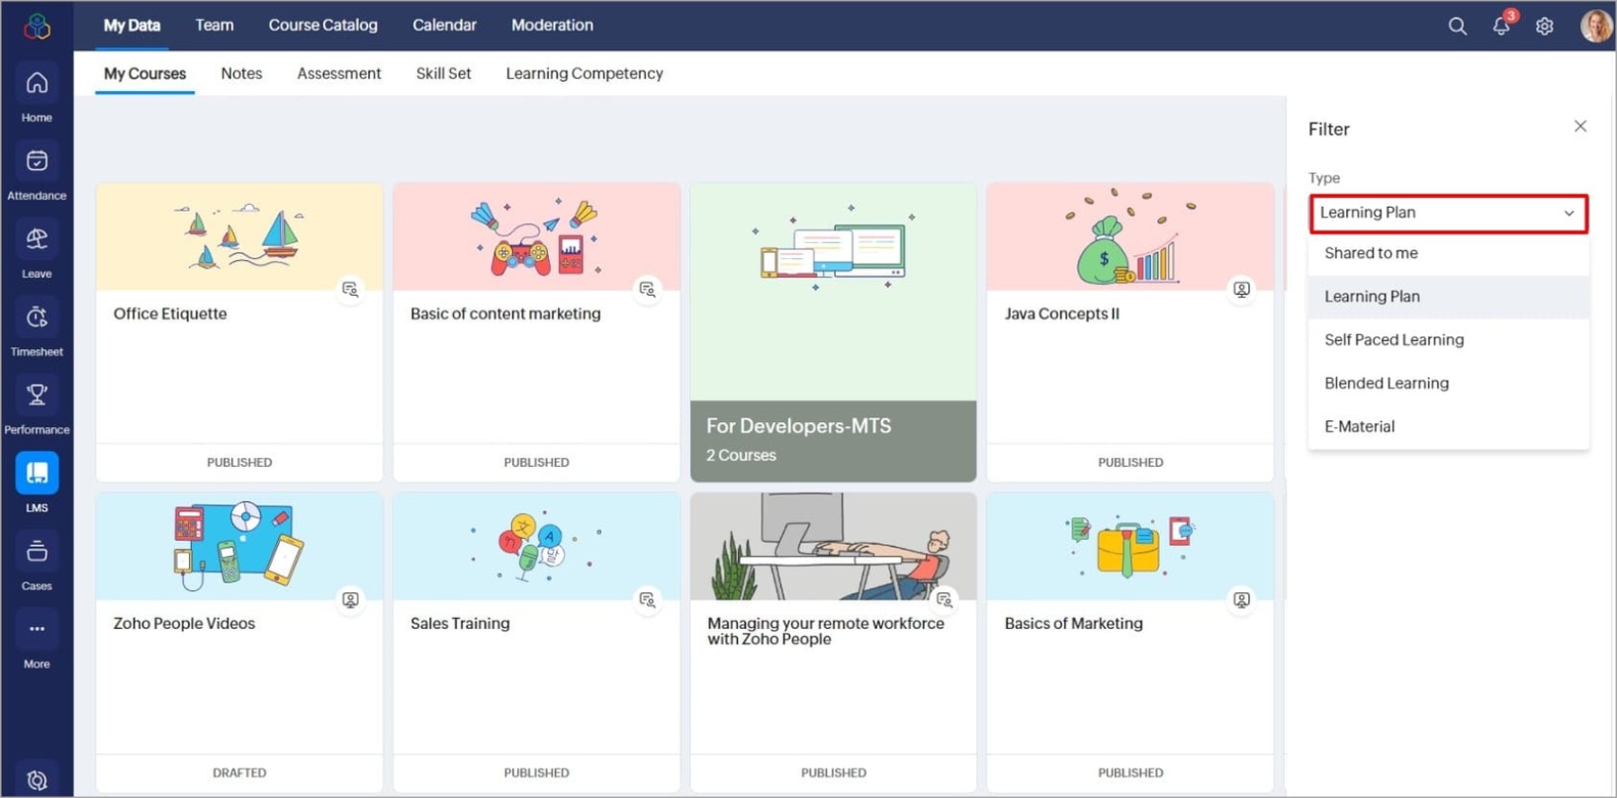This screenshot has height=798, width=1617.
Task: Click the DRAFTED status on Zoho People Videos
Action: coord(239,773)
